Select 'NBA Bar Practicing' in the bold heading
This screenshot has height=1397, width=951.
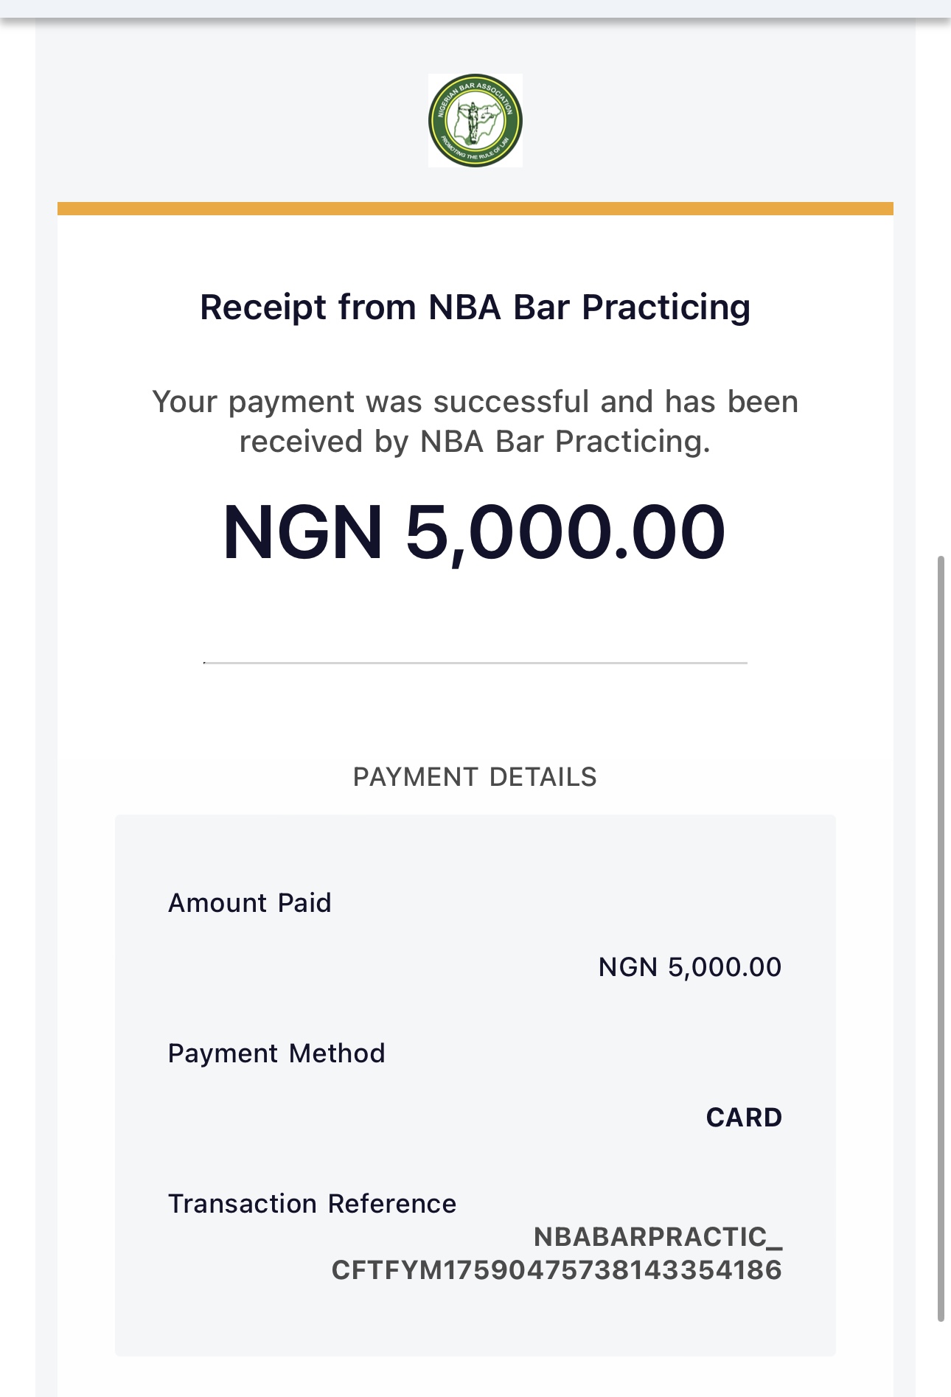589,307
